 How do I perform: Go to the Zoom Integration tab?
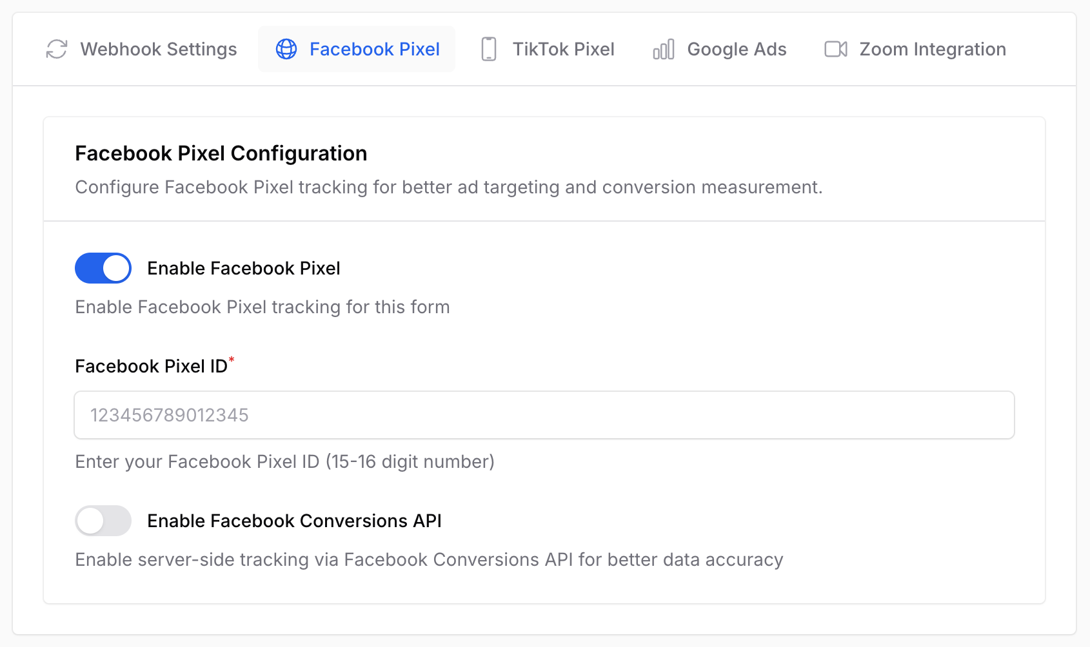click(x=915, y=49)
